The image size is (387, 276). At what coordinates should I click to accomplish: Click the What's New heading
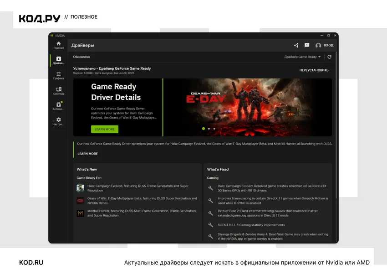click(87, 169)
